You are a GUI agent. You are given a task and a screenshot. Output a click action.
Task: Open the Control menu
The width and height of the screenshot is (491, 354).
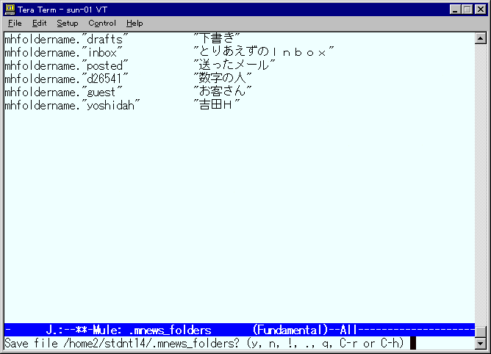(x=102, y=24)
